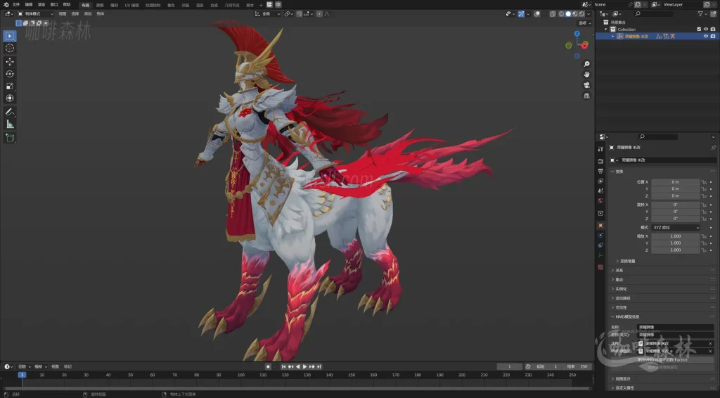Open shading options dropdown arrow
Viewport: 720px width, 398px height.
tap(589, 14)
